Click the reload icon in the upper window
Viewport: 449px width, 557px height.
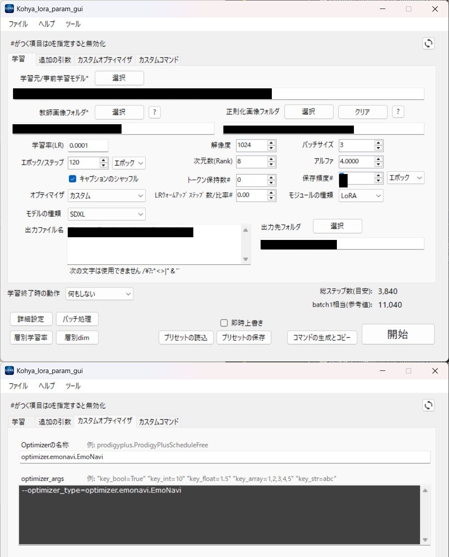428,43
